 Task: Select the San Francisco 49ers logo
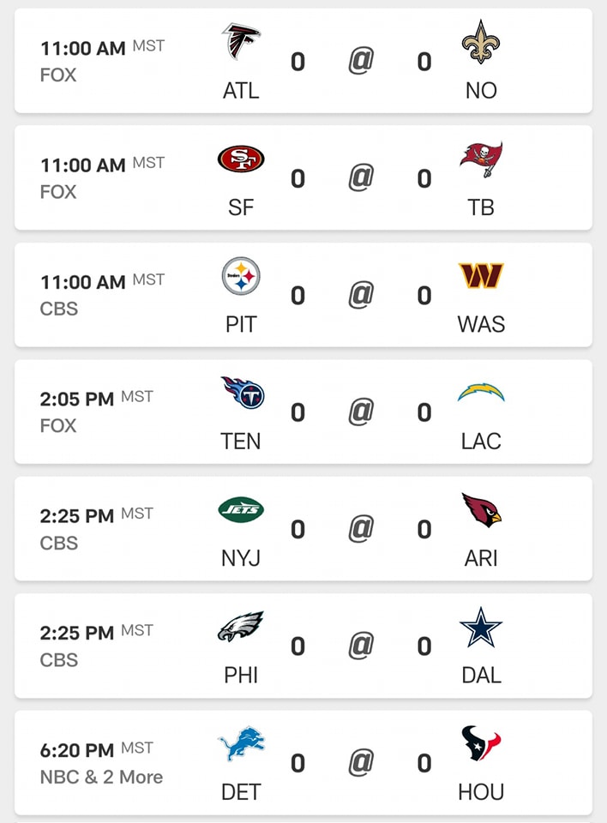[241, 159]
